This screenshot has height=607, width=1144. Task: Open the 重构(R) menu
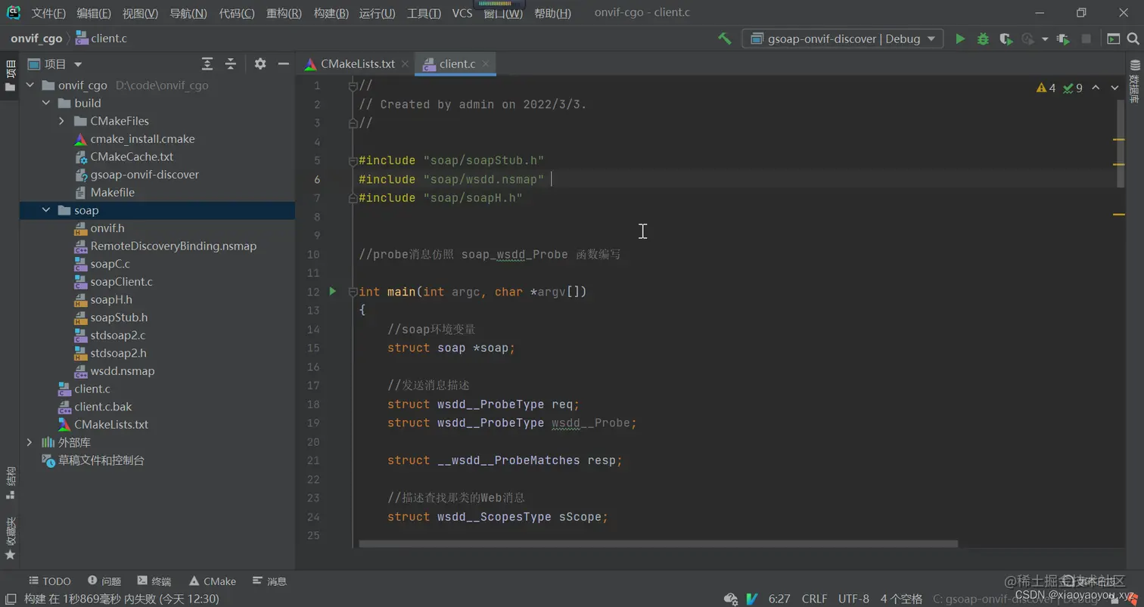click(284, 13)
